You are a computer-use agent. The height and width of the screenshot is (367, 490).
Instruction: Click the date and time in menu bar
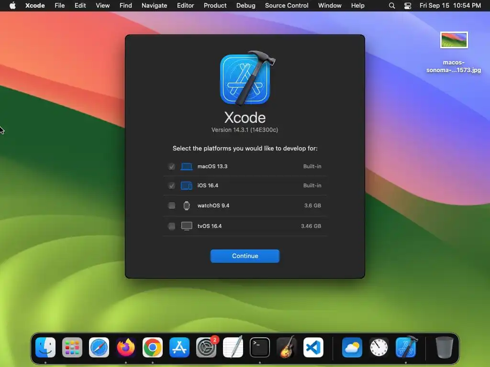tap(450, 6)
